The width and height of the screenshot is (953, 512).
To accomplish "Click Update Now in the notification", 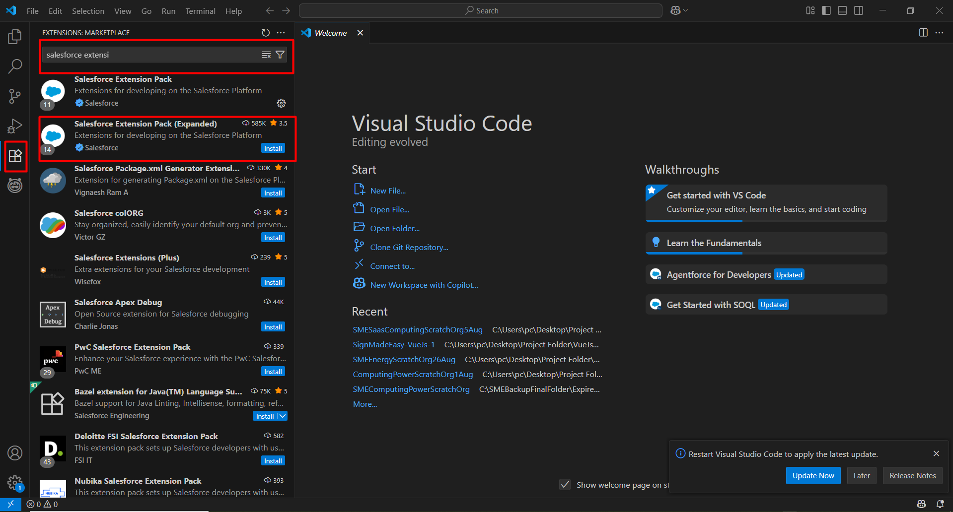I will click(x=813, y=475).
